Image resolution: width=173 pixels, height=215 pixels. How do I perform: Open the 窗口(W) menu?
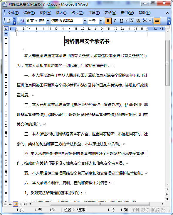pos(127,13)
